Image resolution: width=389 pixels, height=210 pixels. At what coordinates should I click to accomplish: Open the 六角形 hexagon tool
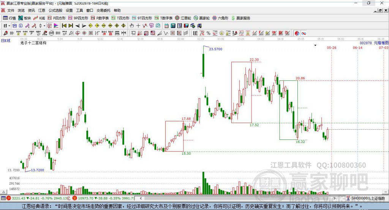coord(220,18)
